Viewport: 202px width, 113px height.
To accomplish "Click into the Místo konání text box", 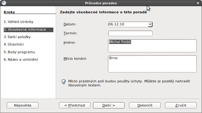I will pos(152,64).
